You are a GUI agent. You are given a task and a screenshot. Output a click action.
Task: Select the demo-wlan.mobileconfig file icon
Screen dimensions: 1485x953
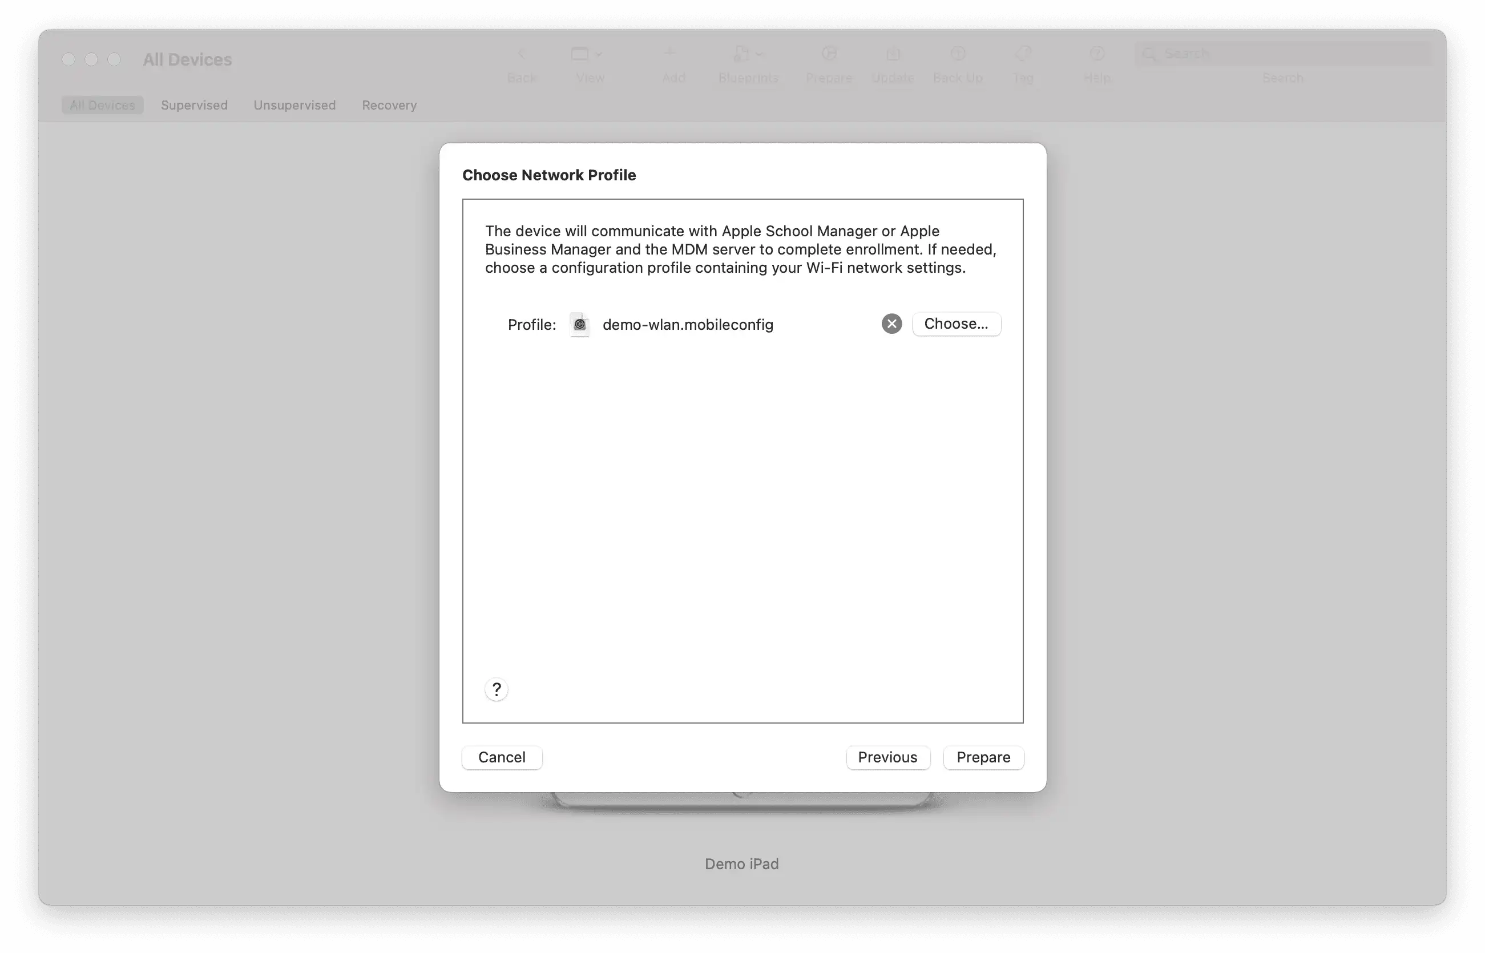pos(580,324)
